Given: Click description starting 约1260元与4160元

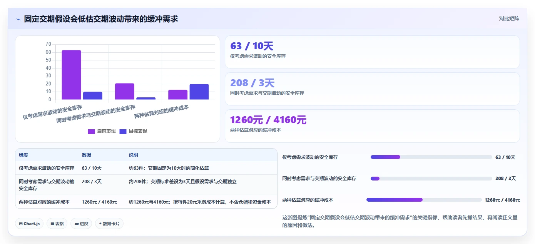Looking at the screenshot, I should [200, 202].
